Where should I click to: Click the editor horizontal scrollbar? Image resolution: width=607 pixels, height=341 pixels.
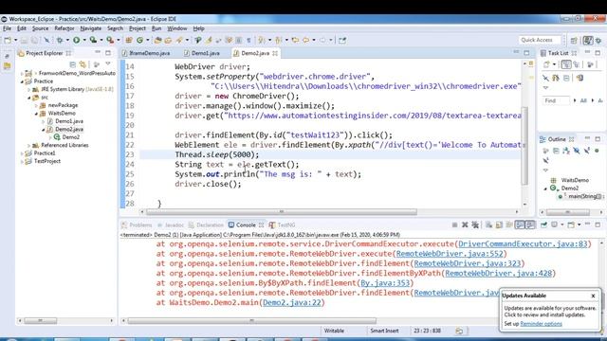282,211
